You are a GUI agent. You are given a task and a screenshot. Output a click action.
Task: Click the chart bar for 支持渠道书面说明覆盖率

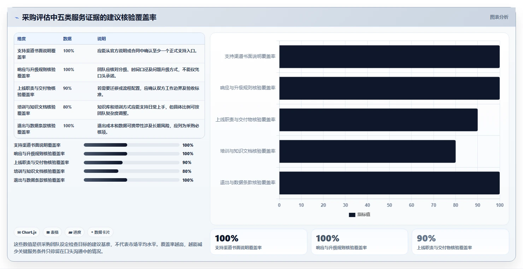[389, 57]
